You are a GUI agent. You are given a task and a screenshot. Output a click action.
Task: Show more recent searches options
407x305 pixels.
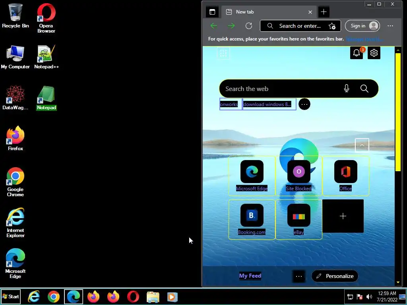pyautogui.click(x=304, y=104)
